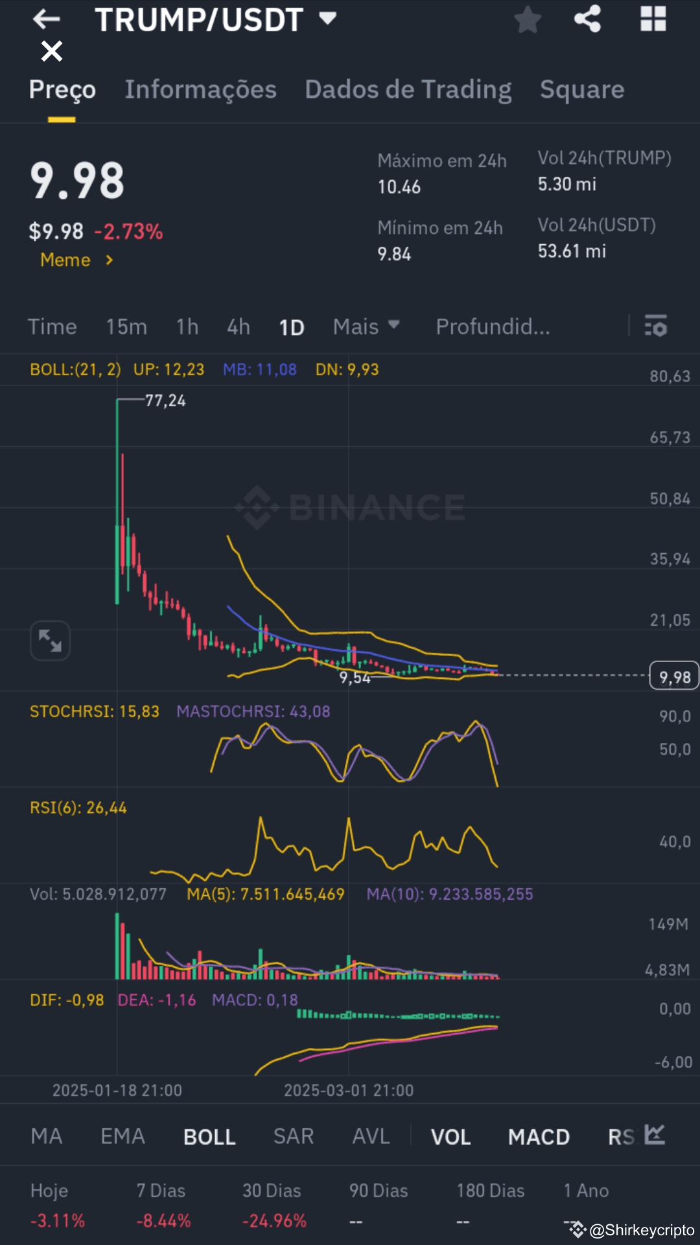Tap the 77,24 high price marker
Image resolution: width=700 pixels, height=1245 pixels.
pyautogui.click(x=165, y=401)
